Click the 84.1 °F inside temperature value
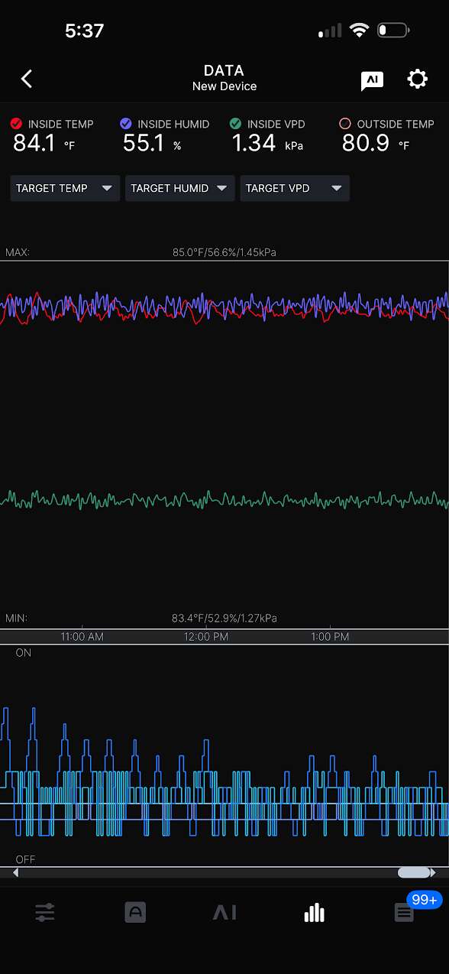 click(x=44, y=143)
